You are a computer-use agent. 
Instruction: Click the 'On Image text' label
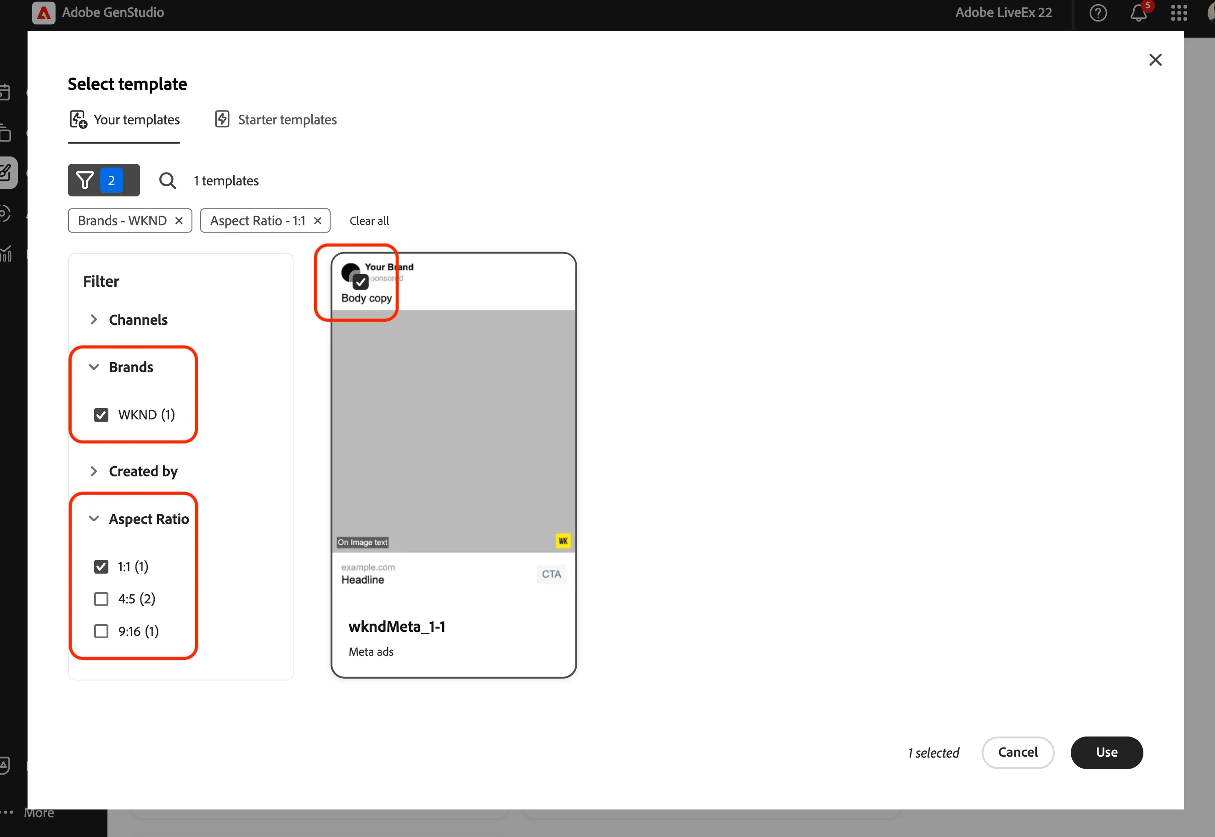point(363,542)
